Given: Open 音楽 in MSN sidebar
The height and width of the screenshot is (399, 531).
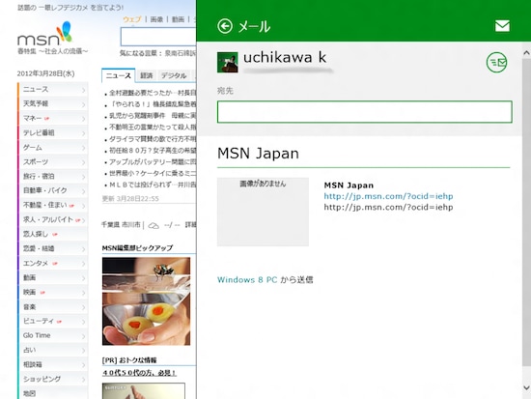Looking at the screenshot, I should point(53,307).
